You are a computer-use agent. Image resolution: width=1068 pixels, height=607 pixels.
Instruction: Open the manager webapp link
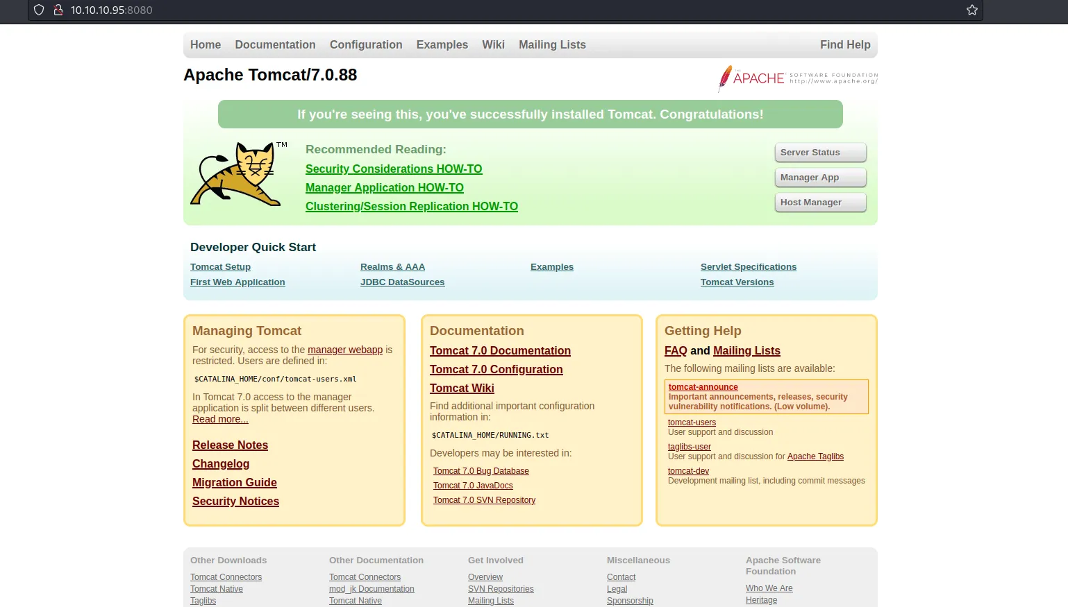pyautogui.click(x=345, y=350)
